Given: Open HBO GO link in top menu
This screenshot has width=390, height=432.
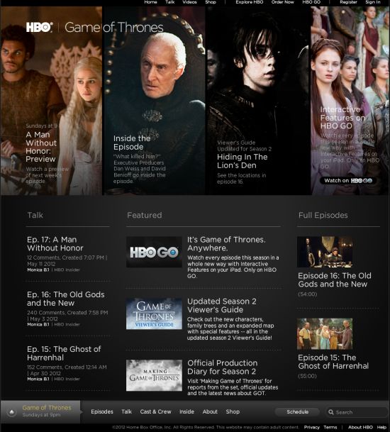Looking at the screenshot, I should coord(311,2).
